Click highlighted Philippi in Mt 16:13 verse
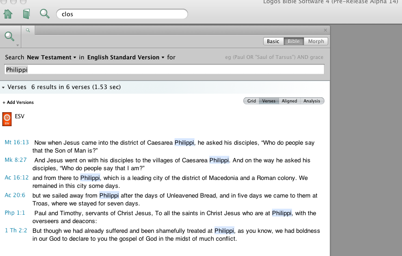 coord(184,143)
